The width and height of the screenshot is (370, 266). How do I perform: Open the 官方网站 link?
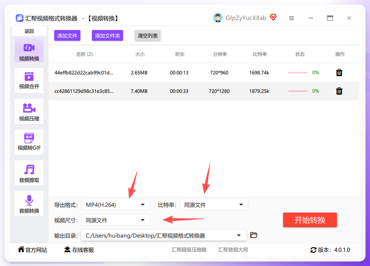pos(32,250)
